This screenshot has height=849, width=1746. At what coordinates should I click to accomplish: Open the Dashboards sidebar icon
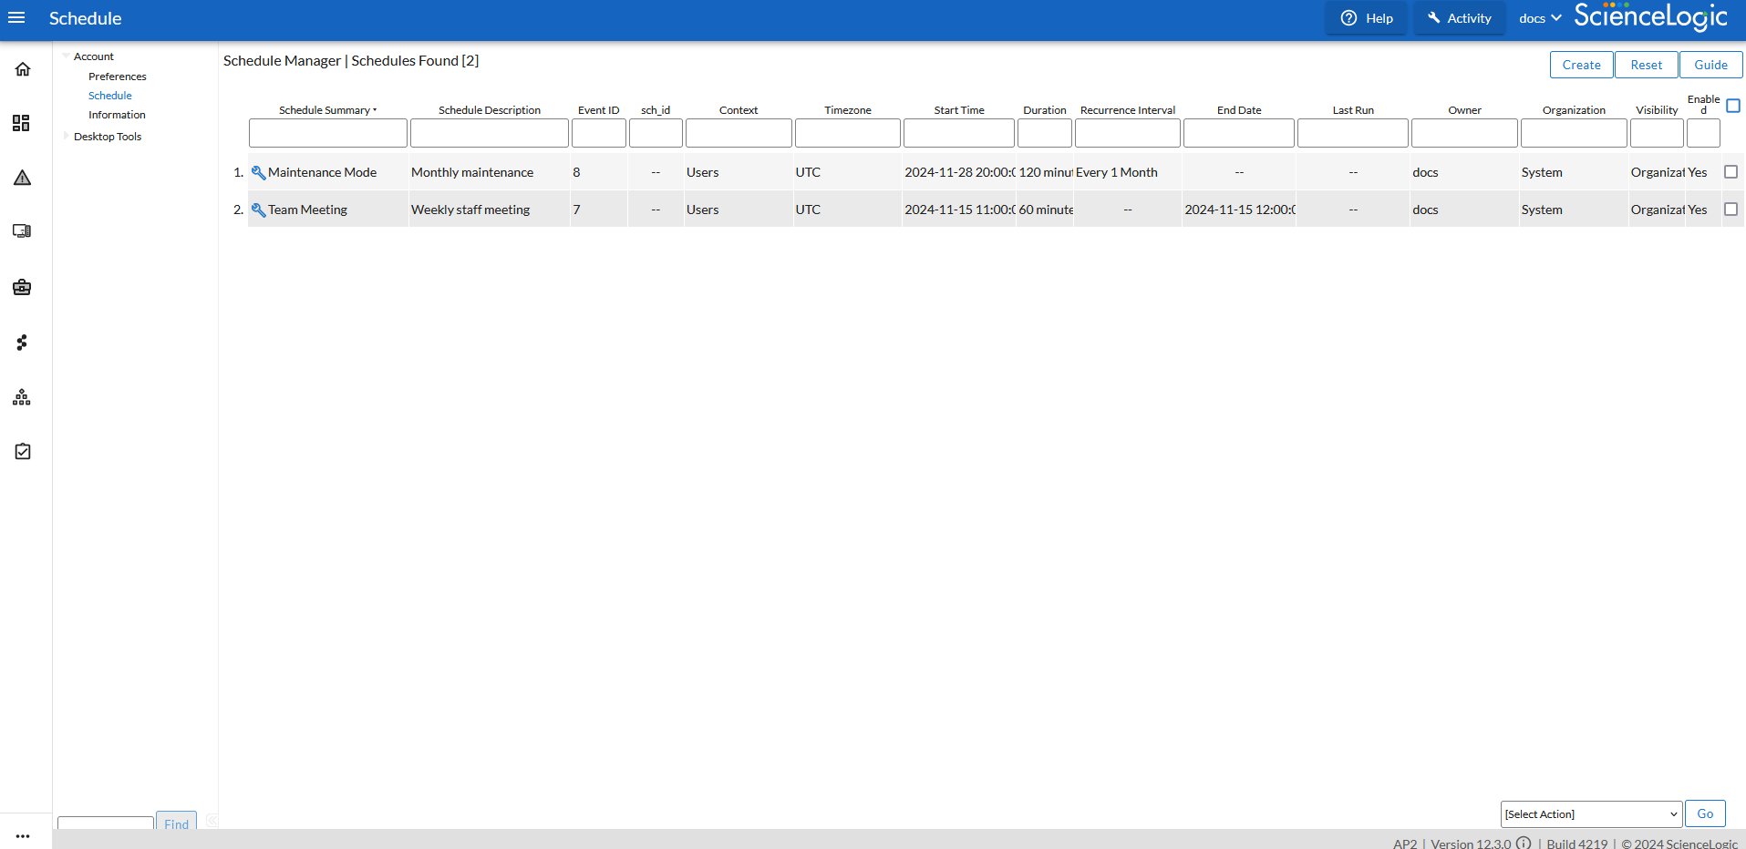22,123
